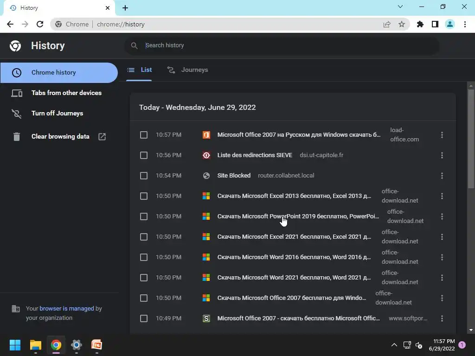The width and height of the screenshot is (475, 356).
Task: Reload the history page
Action: (40, 24)
